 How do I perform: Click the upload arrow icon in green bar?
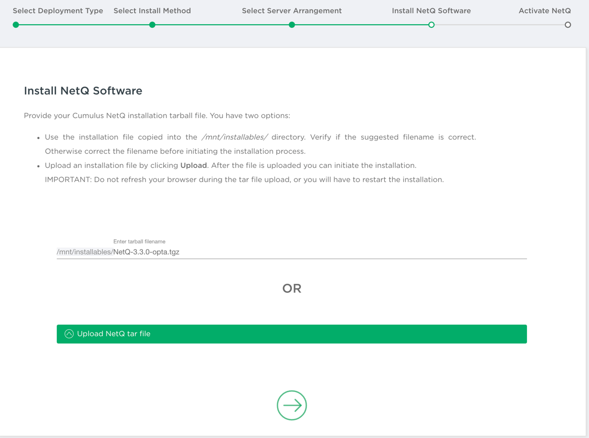coord(69,334)
